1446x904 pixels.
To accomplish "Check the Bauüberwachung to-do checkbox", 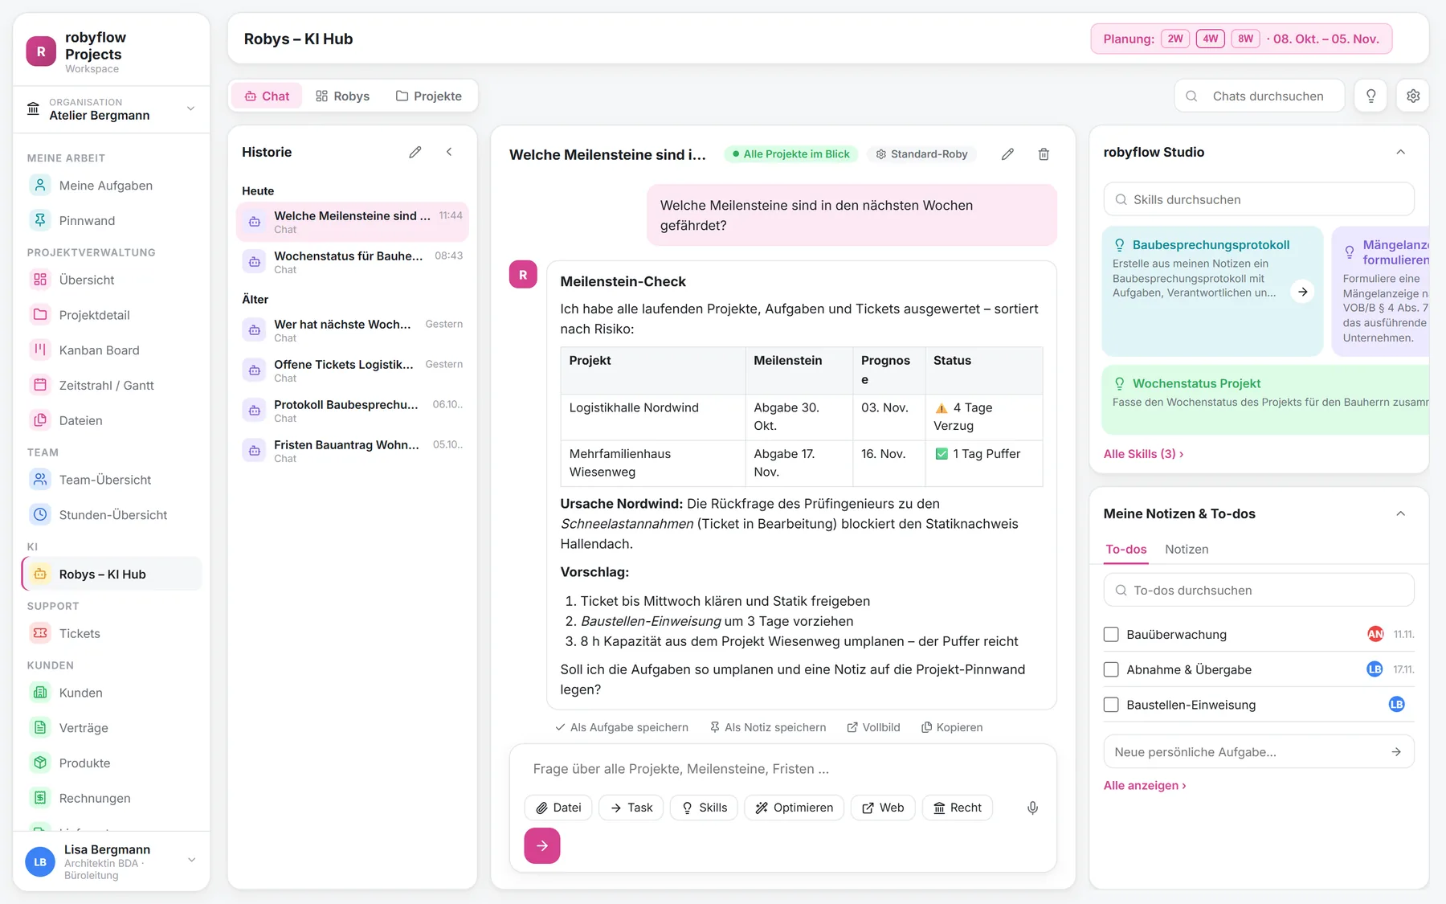I will coord(1111,635).
